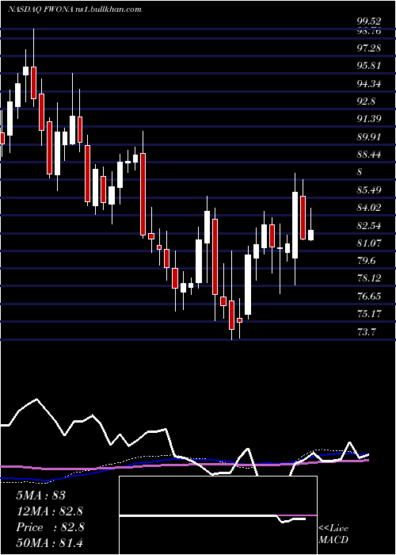Select the 91.39 price axis label
Screen dimensions: 396x555
(x=368, y=119)
